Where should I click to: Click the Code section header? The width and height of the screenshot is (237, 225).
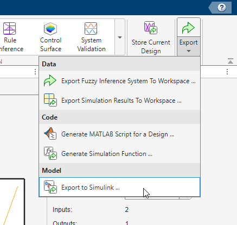point(120,117)
